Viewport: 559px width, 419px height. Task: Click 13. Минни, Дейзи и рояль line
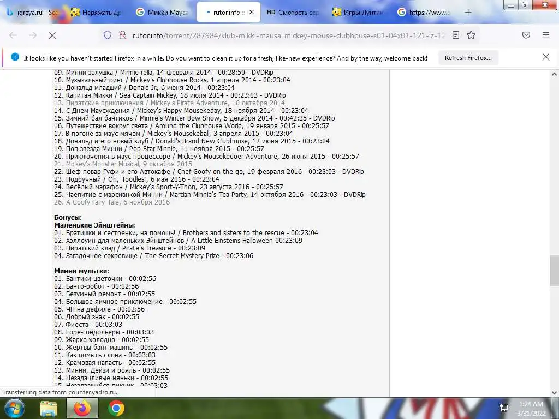[111, 370]
